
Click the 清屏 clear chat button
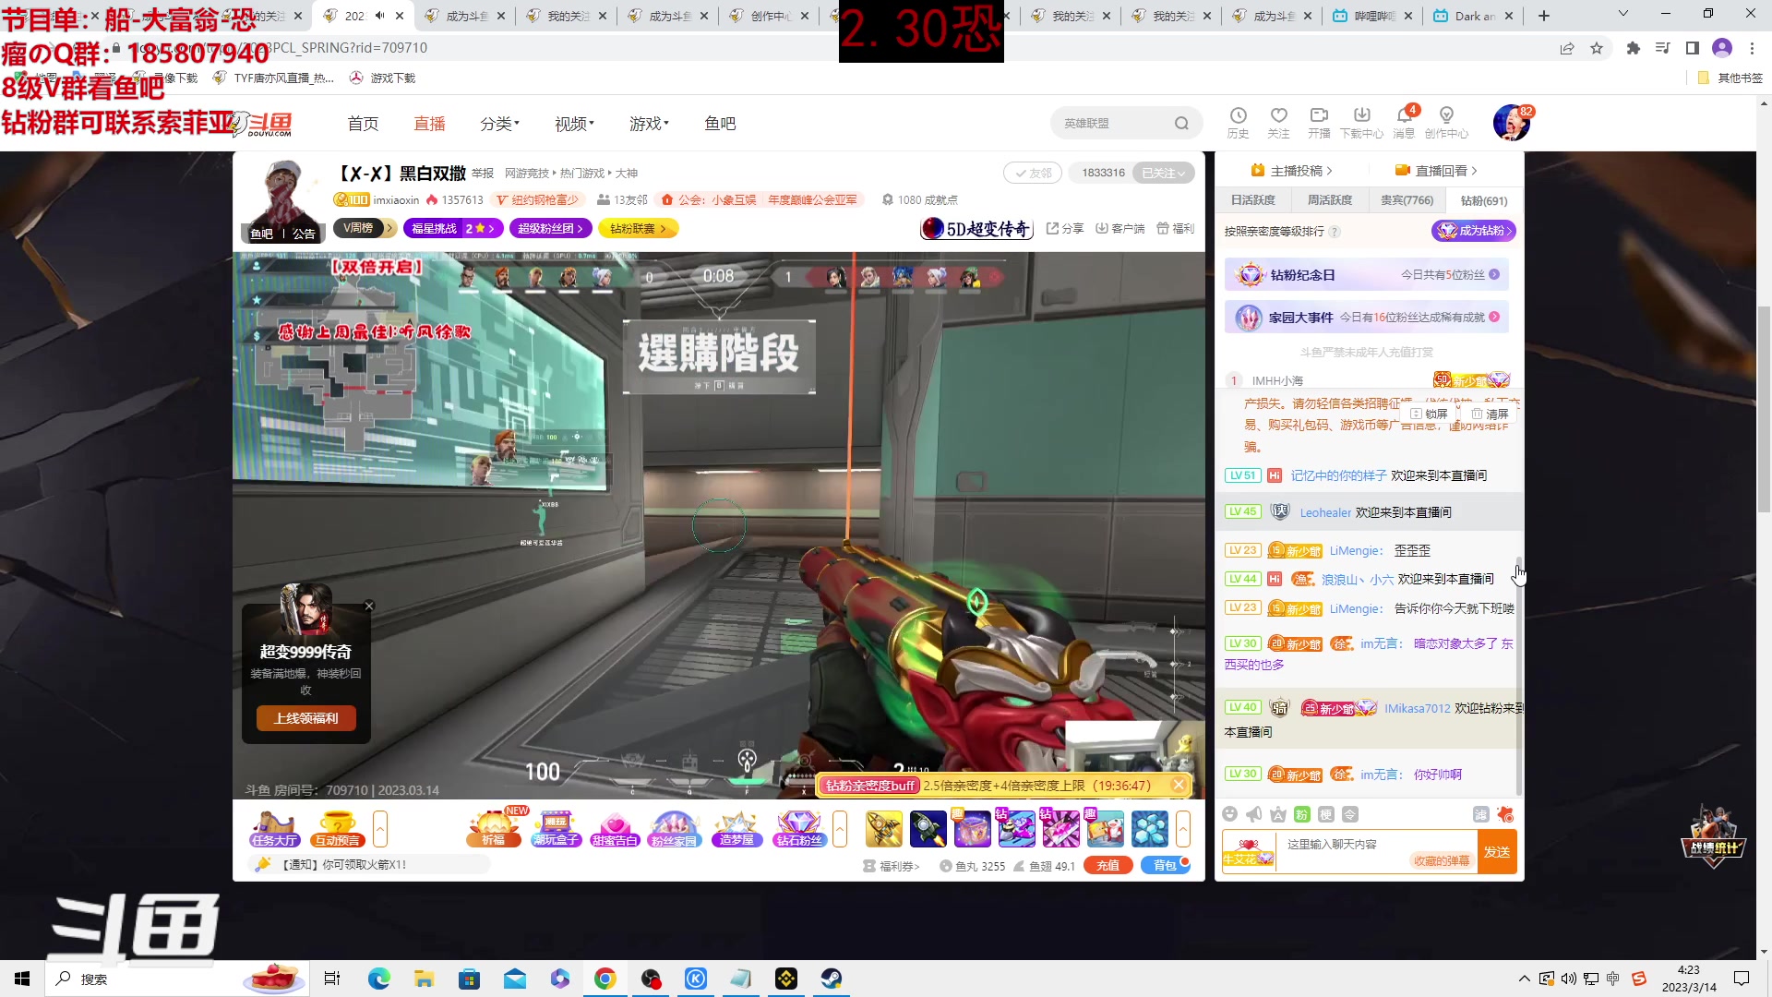pyautogui.click(x=1490, y=414)
